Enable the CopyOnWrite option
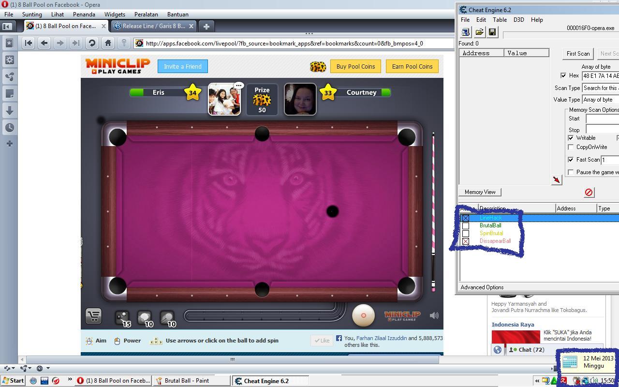This screenshot has height=387, width=619. [571, 147]
